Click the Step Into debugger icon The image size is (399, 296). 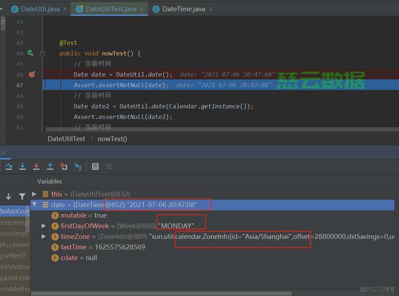(23, 167)
